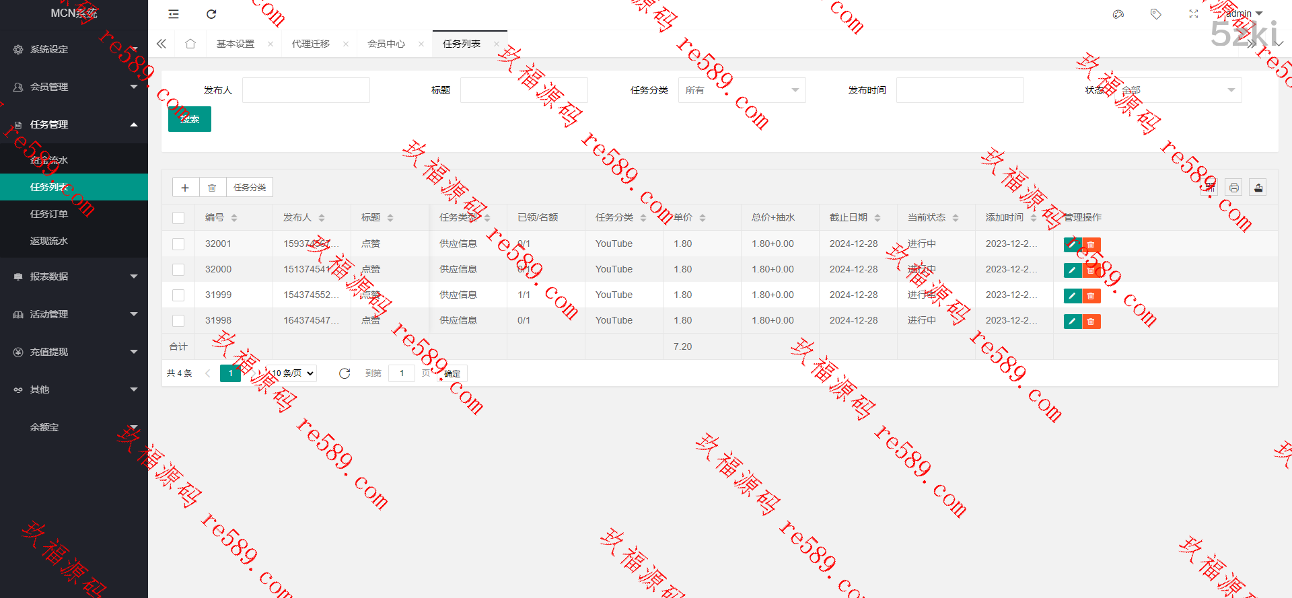Toggle the select-all header checkbox
This screenshot has width=1292, height=598.
click(178, 218)
